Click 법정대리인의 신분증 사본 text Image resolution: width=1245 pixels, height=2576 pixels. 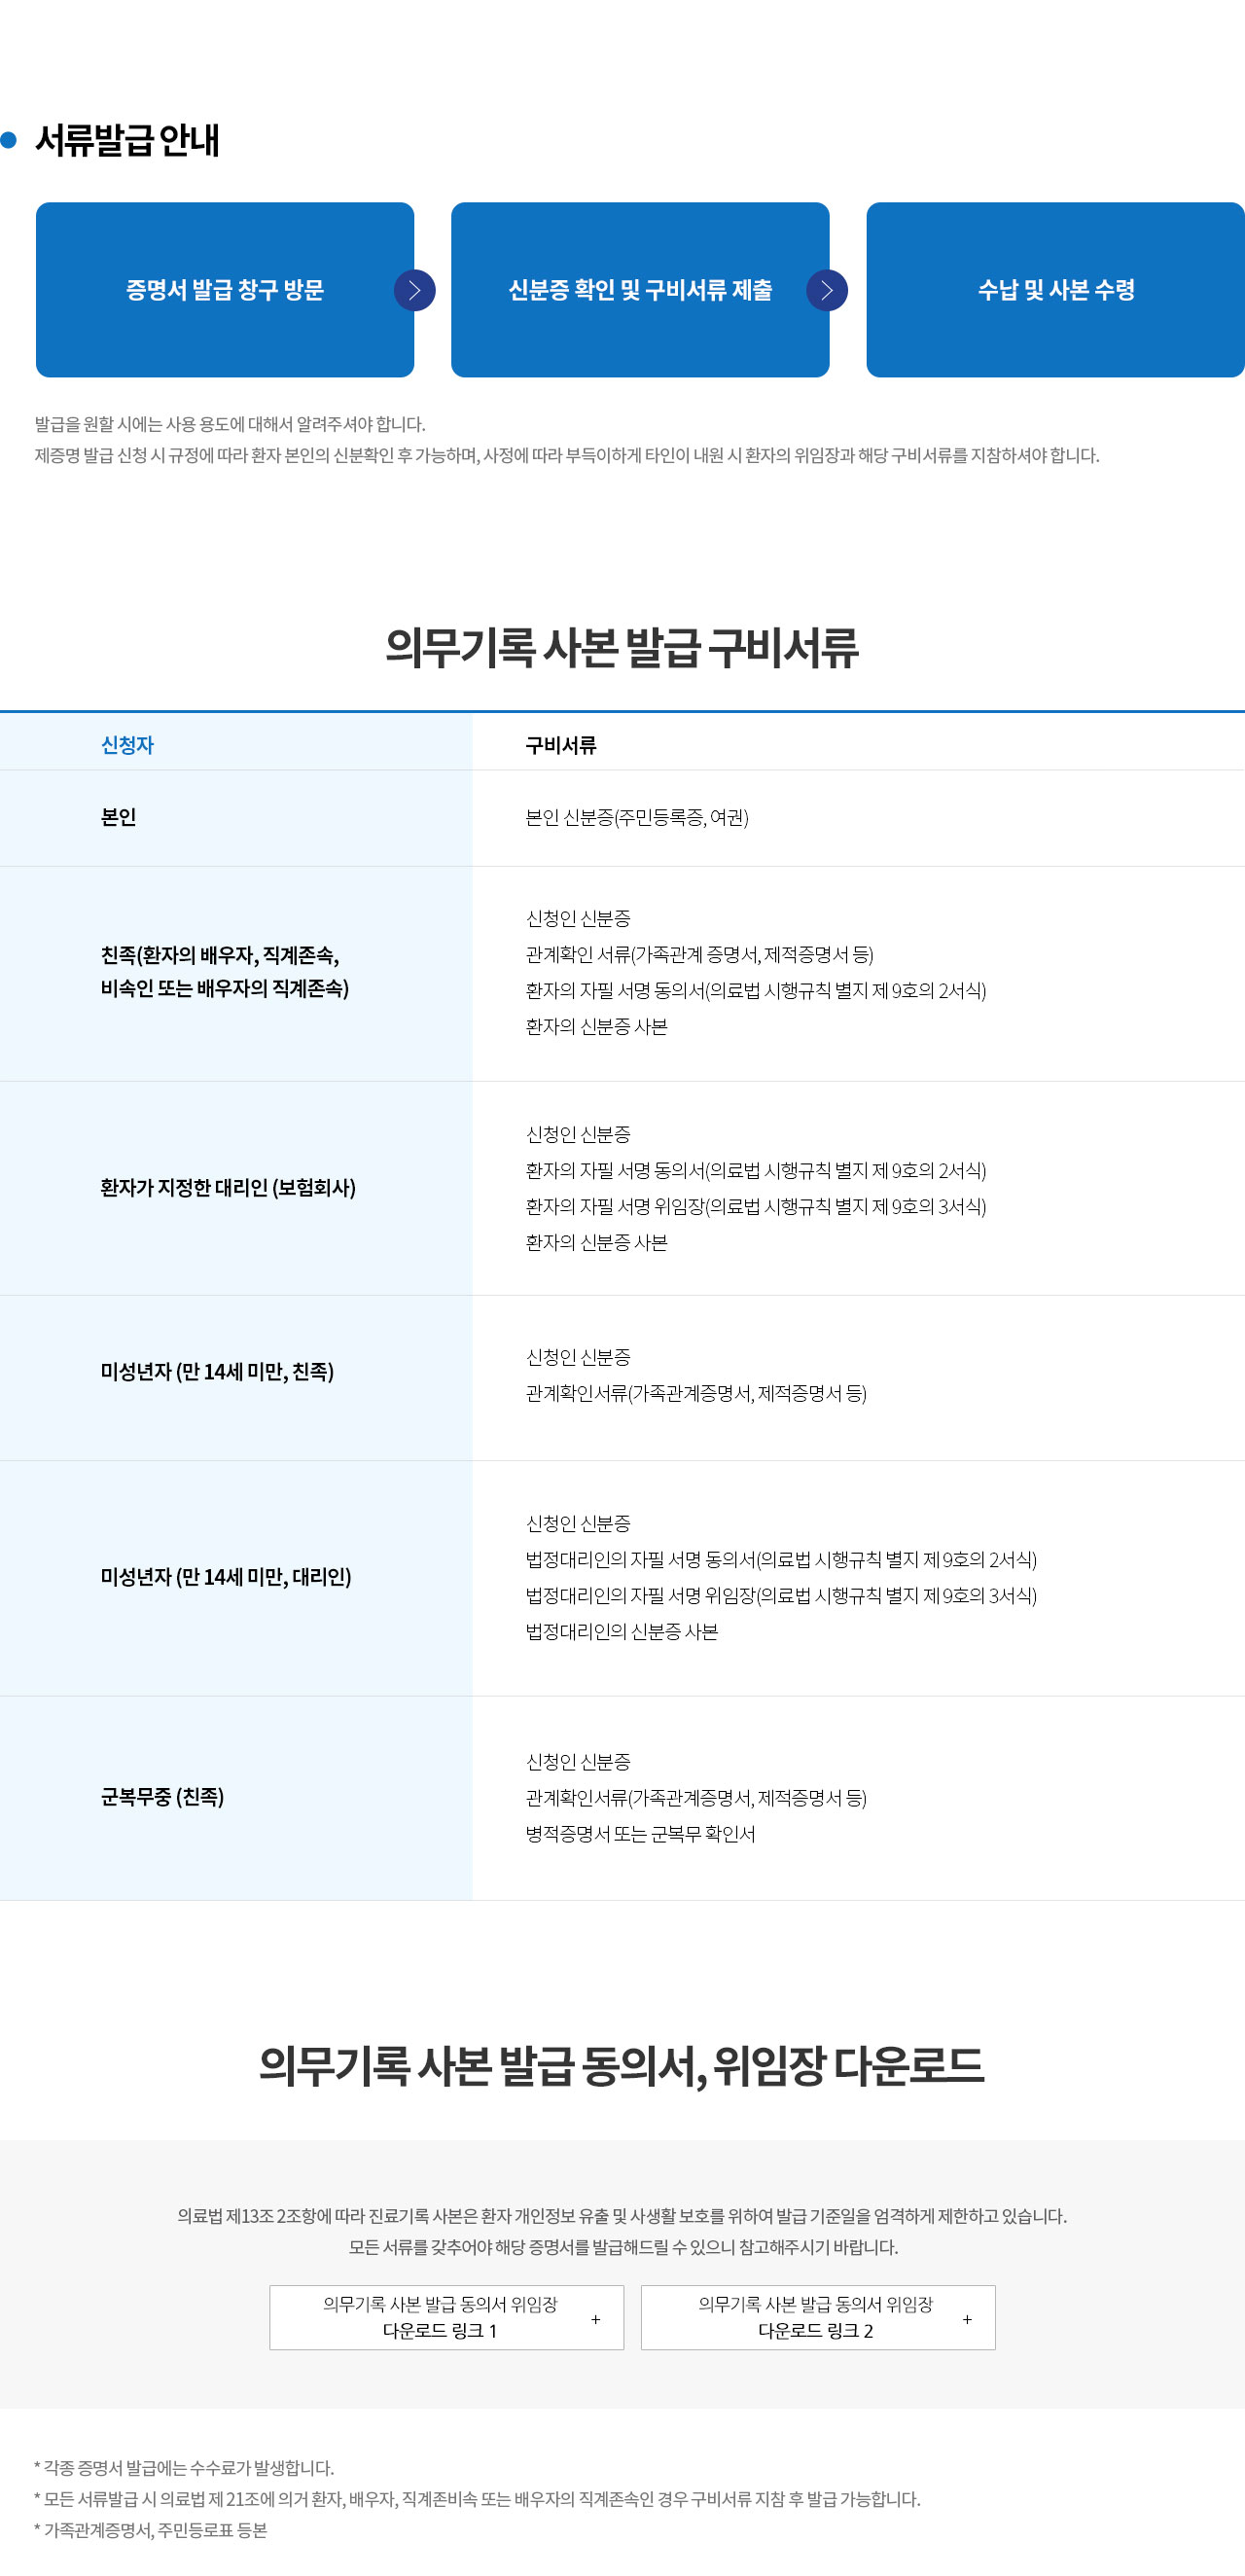click(622, 1631)
